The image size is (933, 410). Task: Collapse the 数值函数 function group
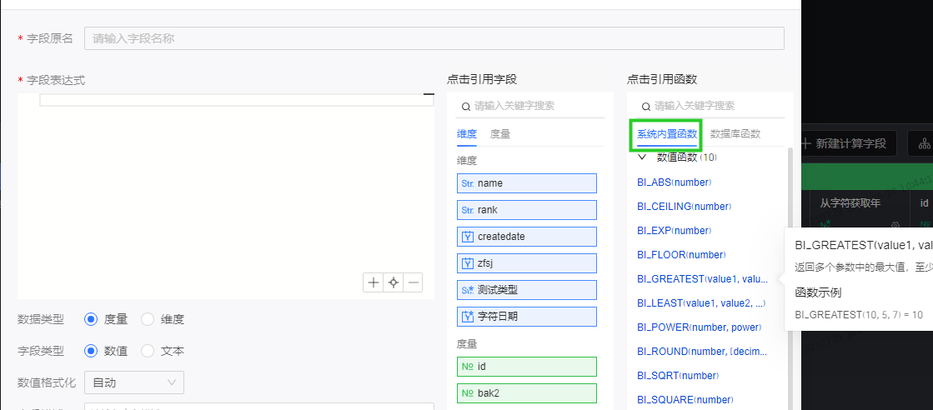[642, 157]
